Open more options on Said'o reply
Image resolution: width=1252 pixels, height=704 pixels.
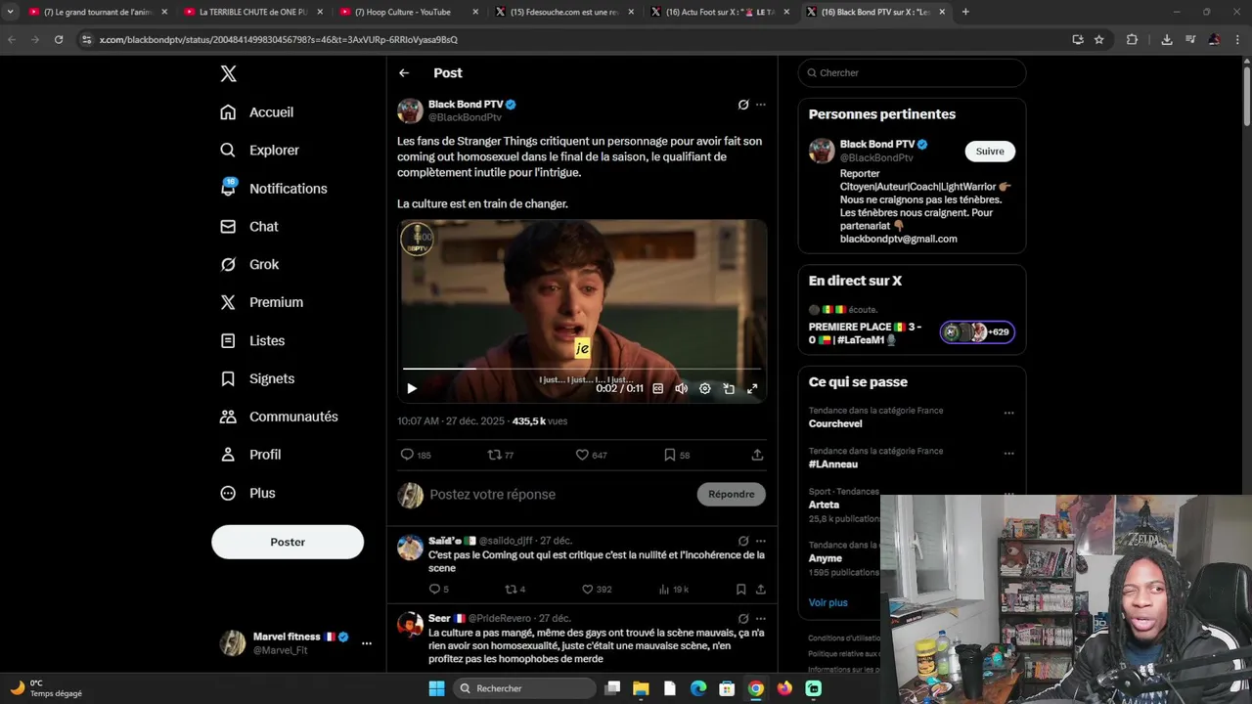(x=761, y=541)
